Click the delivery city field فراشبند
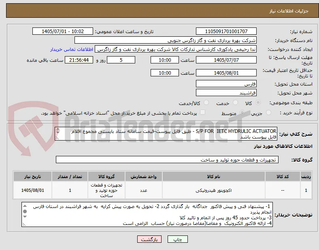Image resolution: width=319 pixels, height=250 pixels. 226,93
